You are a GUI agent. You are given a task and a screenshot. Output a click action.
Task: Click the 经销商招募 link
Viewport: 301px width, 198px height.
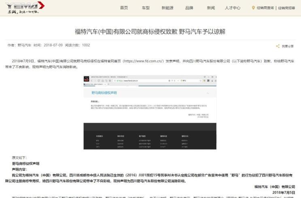point(286,8)
